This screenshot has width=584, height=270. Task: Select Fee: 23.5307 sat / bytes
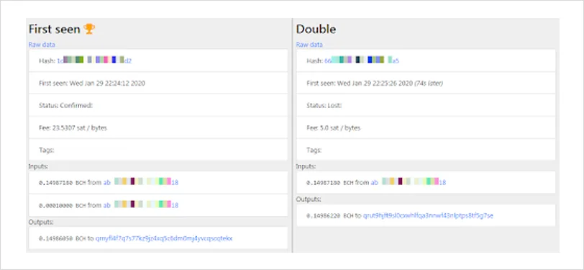tap(73, 128)
